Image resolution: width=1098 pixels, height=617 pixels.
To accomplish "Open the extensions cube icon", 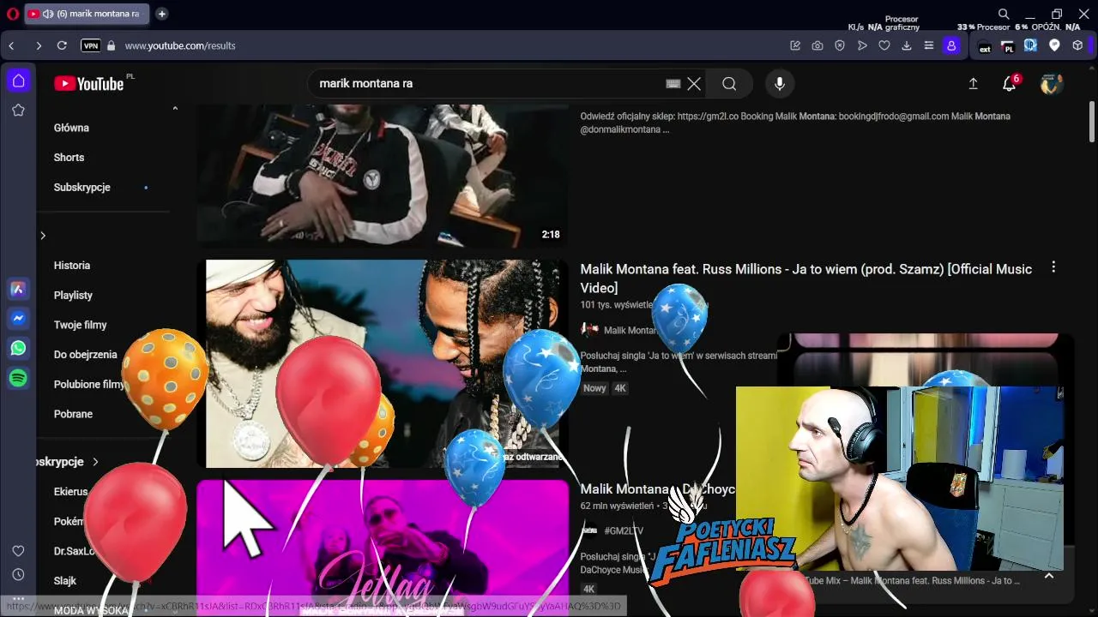I will coord(1077,45).
